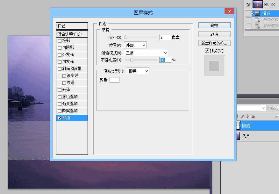Disable the 预览(V) preview checkbox

point(207,50)
